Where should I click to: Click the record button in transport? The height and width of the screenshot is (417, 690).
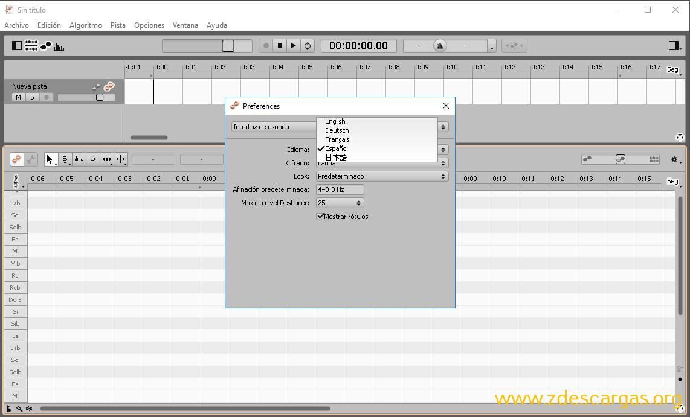tap(266, 46)
